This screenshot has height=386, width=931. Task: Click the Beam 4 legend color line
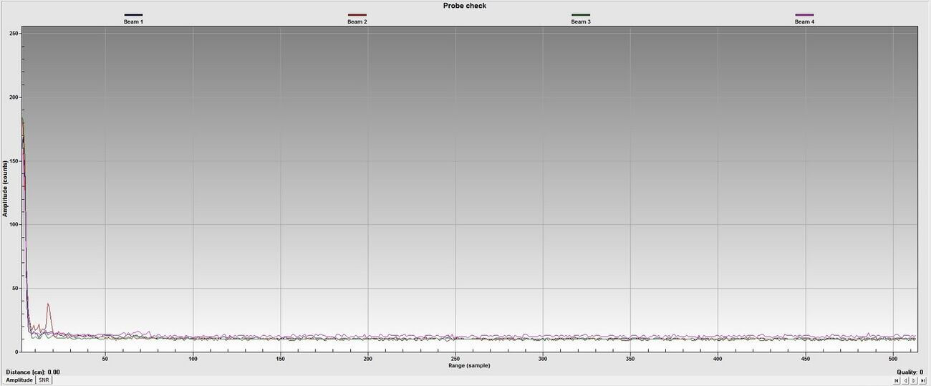(804, 14)
